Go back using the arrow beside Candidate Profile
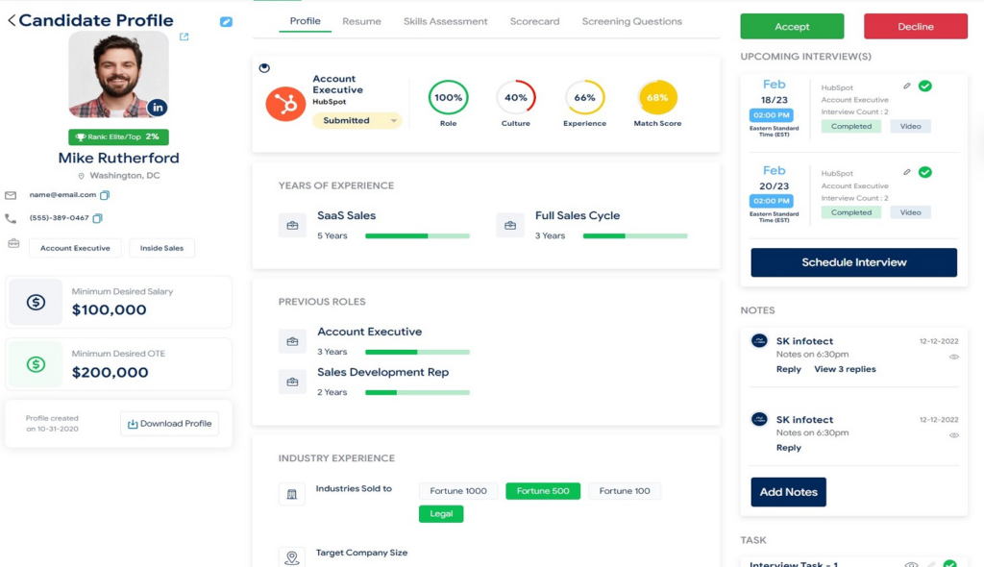This screenshot has height=567, width=984. (x=12, y=20)
